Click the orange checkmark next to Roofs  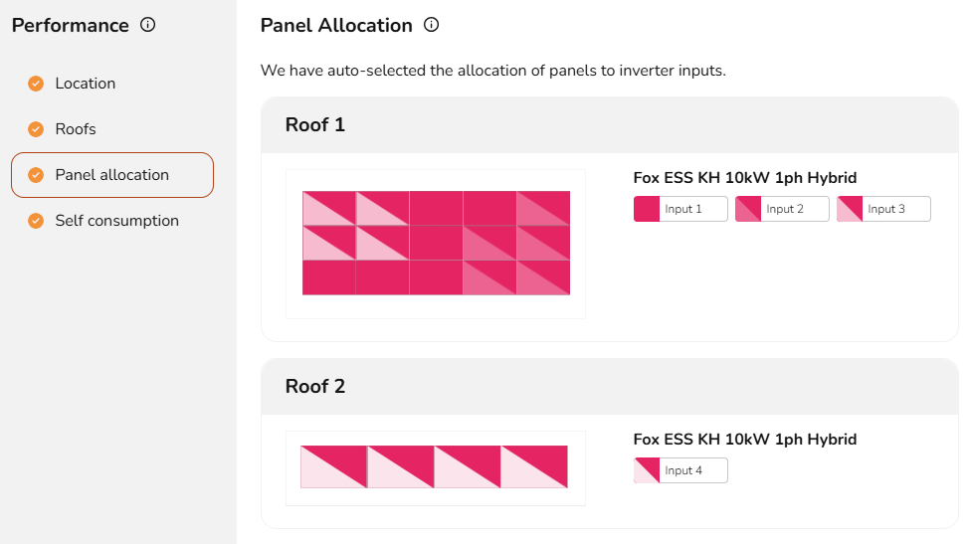pos(36,129)
